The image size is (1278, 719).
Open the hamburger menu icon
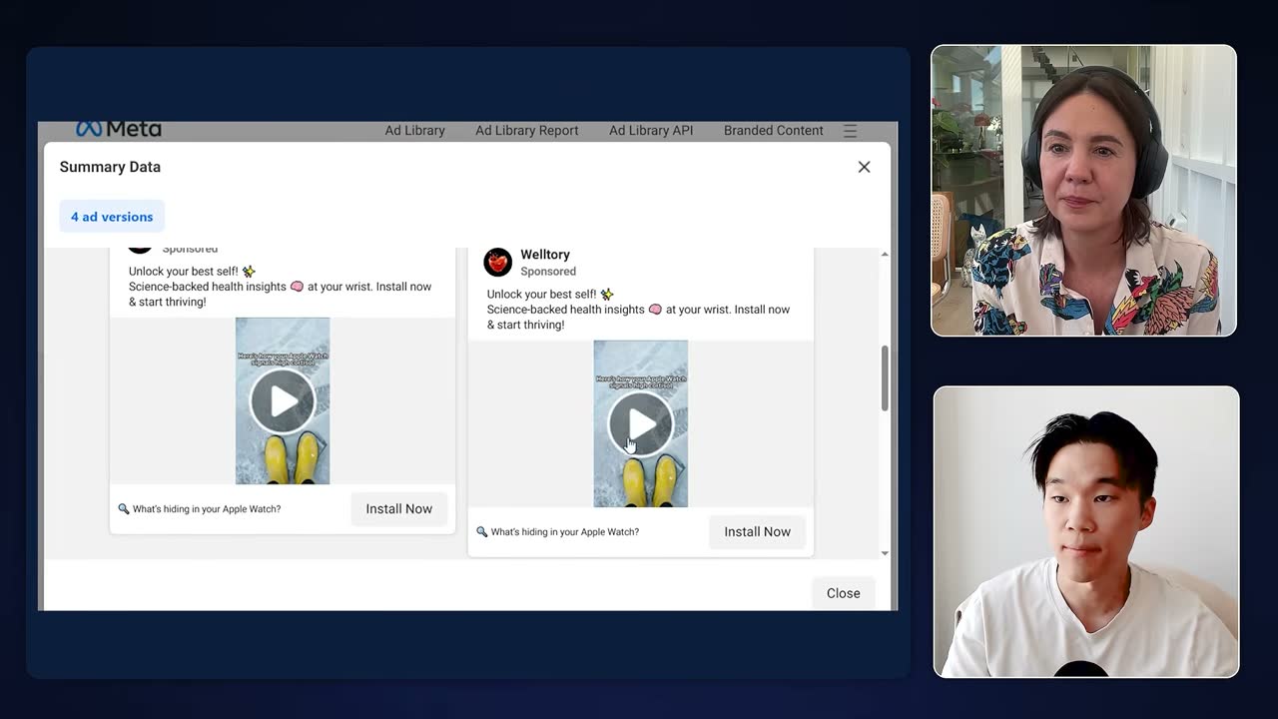[x=850, y=131]
